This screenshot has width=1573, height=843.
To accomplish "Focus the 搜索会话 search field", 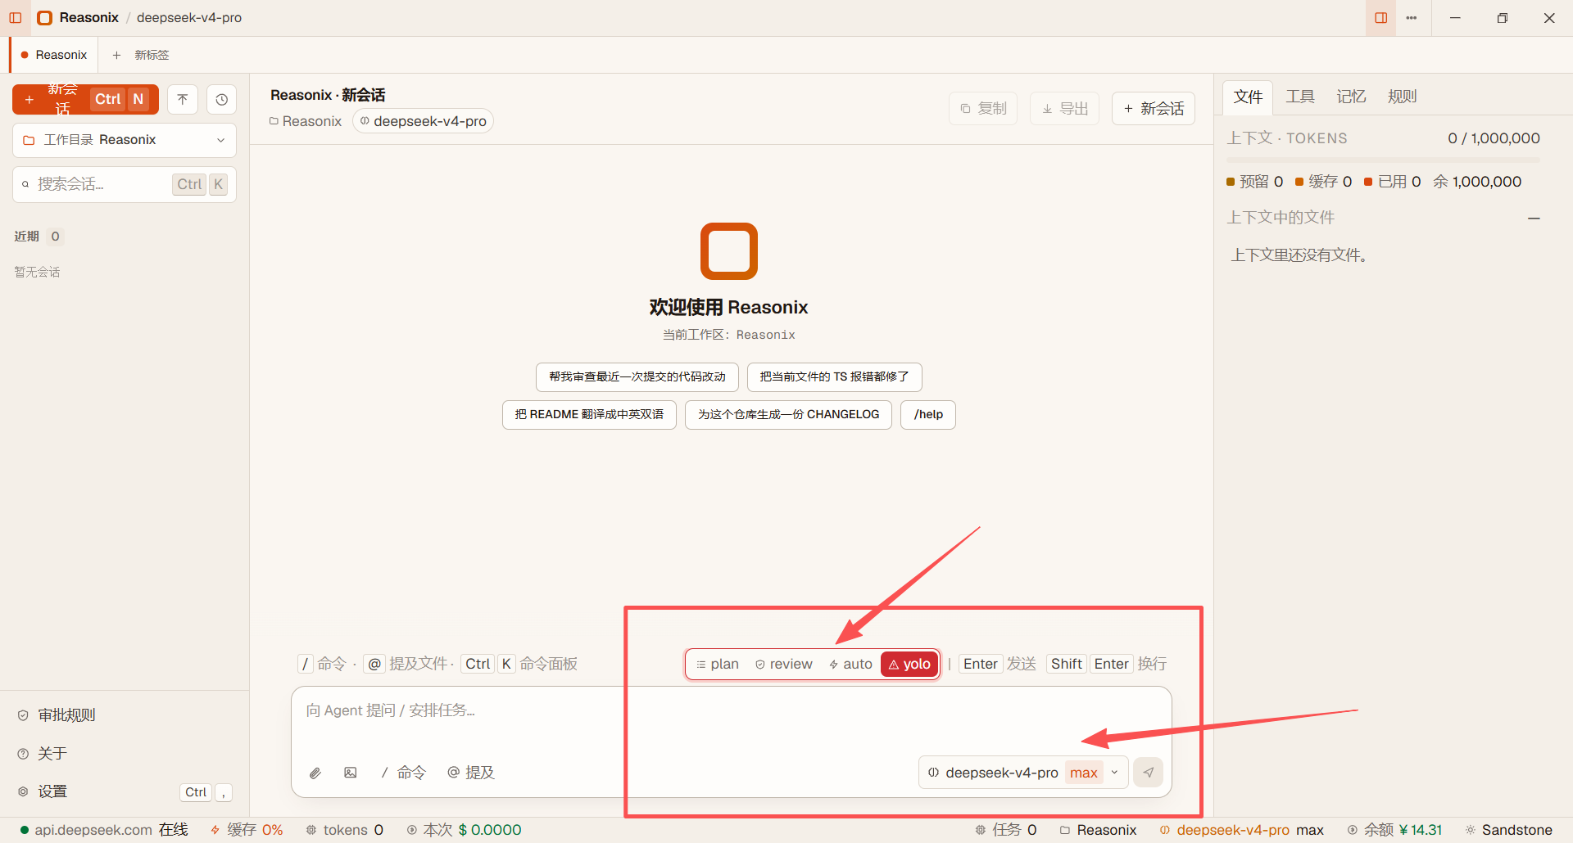I will 125,184.
